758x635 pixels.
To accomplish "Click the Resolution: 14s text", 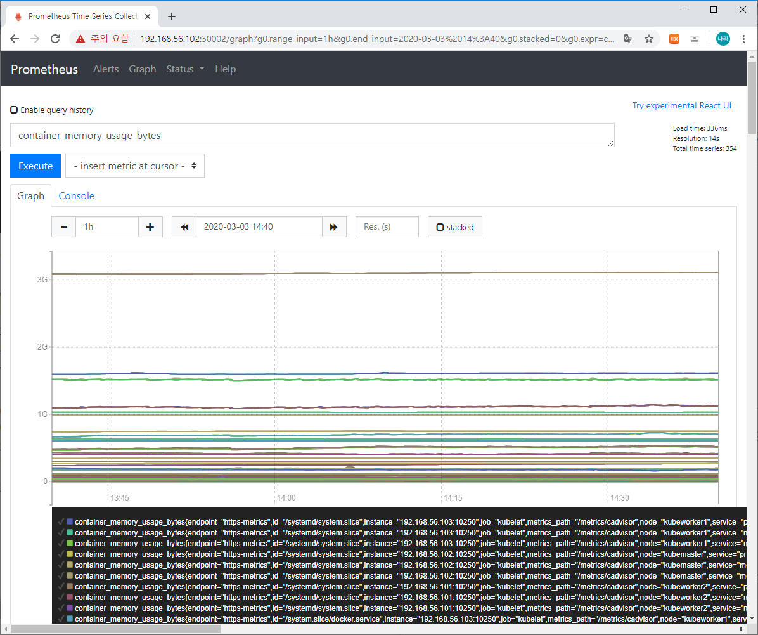I will (696, 138).
